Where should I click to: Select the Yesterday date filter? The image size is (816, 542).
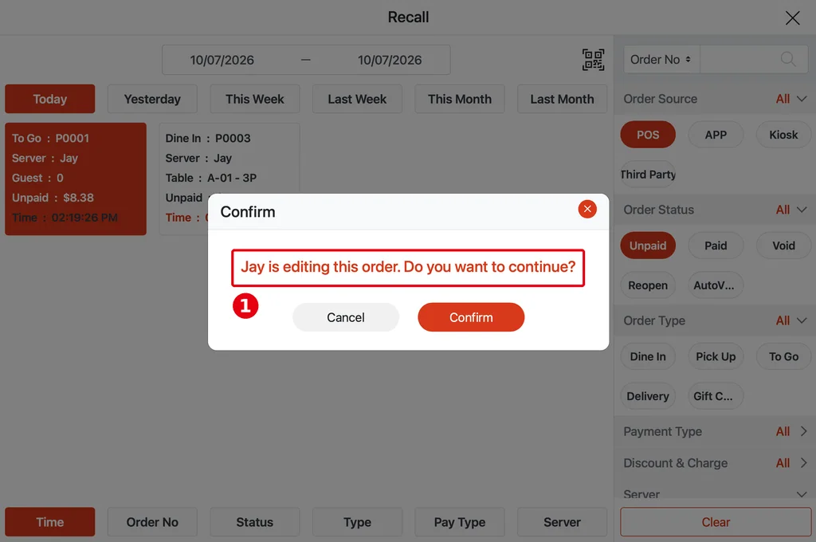152,99
